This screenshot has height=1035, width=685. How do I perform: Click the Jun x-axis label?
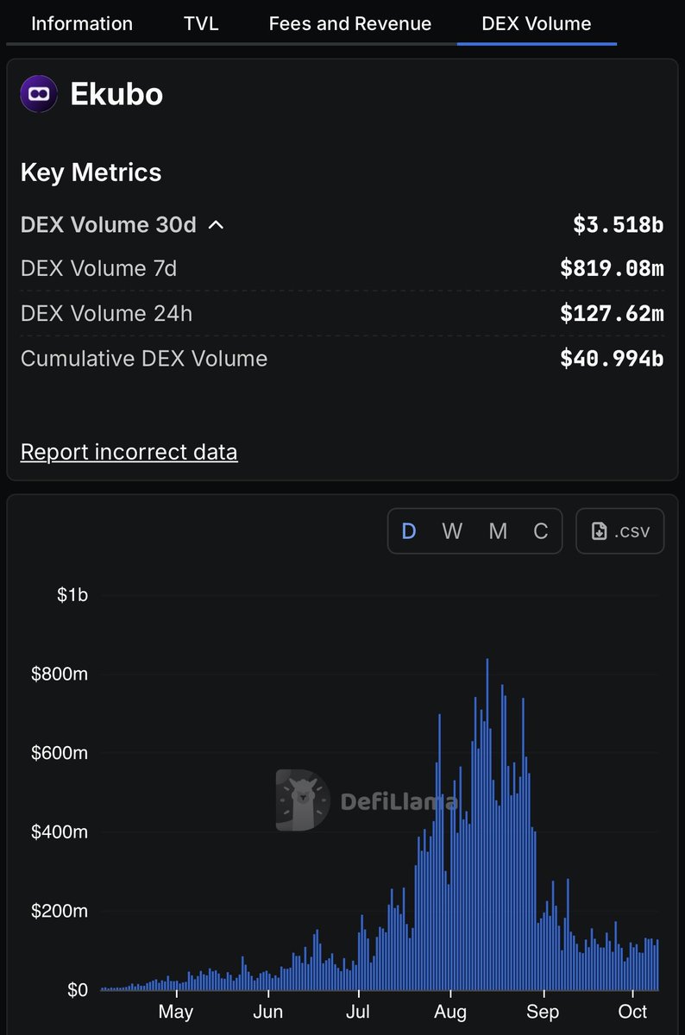click(268, 1012)
